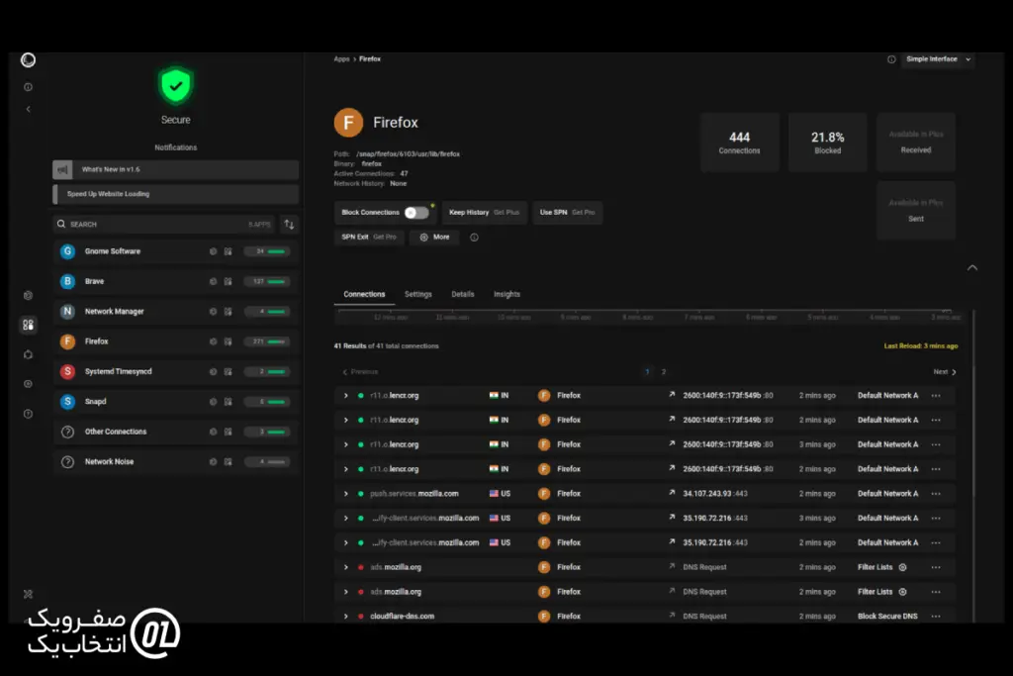The height and width of the screenshot is (676, 1013).
Task: Click the squares icon in Snapd row
Action: pyautogui.click(x=229, y=401)
